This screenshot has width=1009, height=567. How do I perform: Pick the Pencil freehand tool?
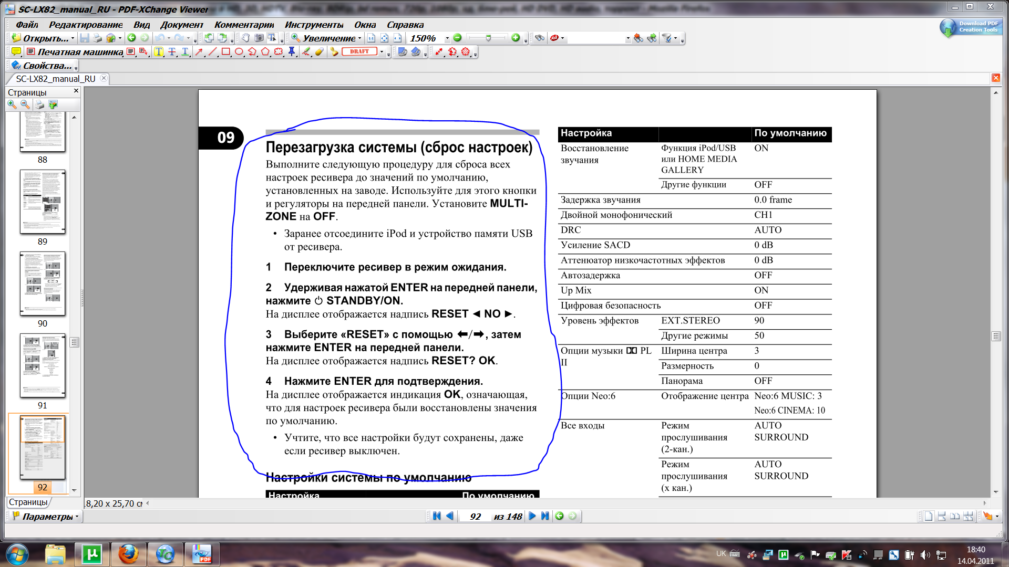pyautogui.click(x=306, y=51)
